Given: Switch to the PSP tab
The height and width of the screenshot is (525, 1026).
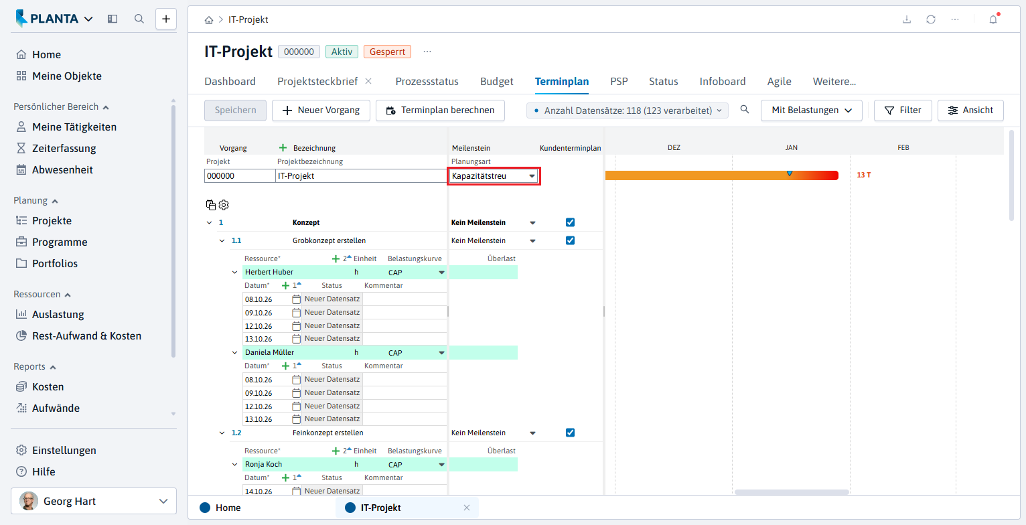Looking at the screenshot, I should [x=619, y=82].
